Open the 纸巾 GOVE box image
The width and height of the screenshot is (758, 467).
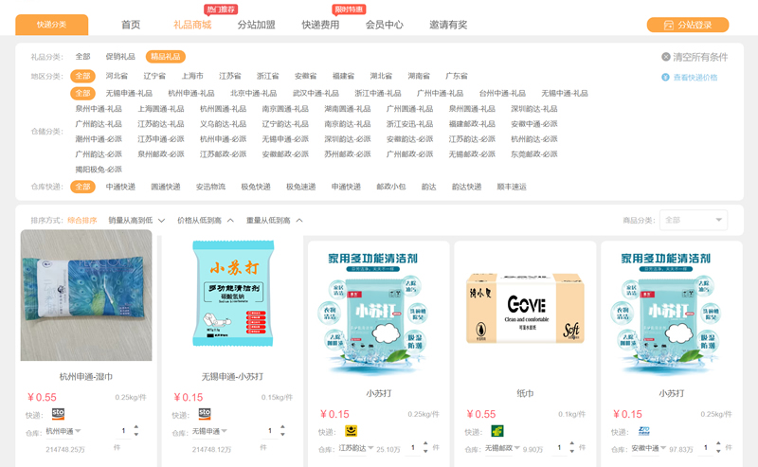tap(525, 309)
